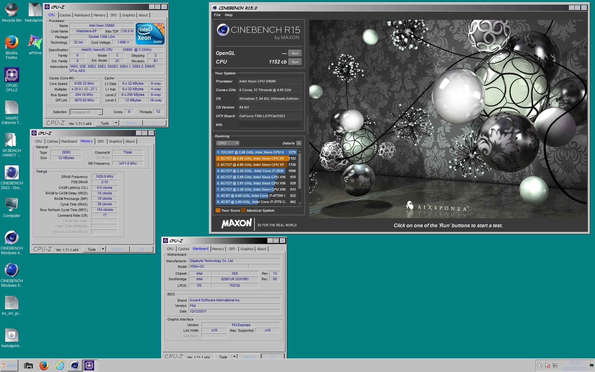
Task: Open the wPrime desktop shortcut
Action: (x=35, y=45)
